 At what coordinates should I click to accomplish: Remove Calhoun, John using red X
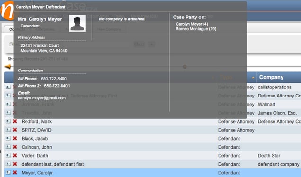click(15, 147)
